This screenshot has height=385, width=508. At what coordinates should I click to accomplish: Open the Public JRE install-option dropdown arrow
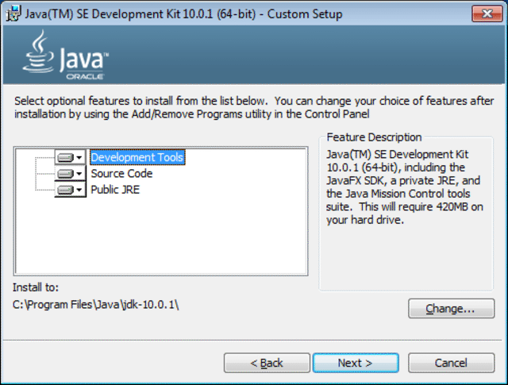click(x=79, y=190)
